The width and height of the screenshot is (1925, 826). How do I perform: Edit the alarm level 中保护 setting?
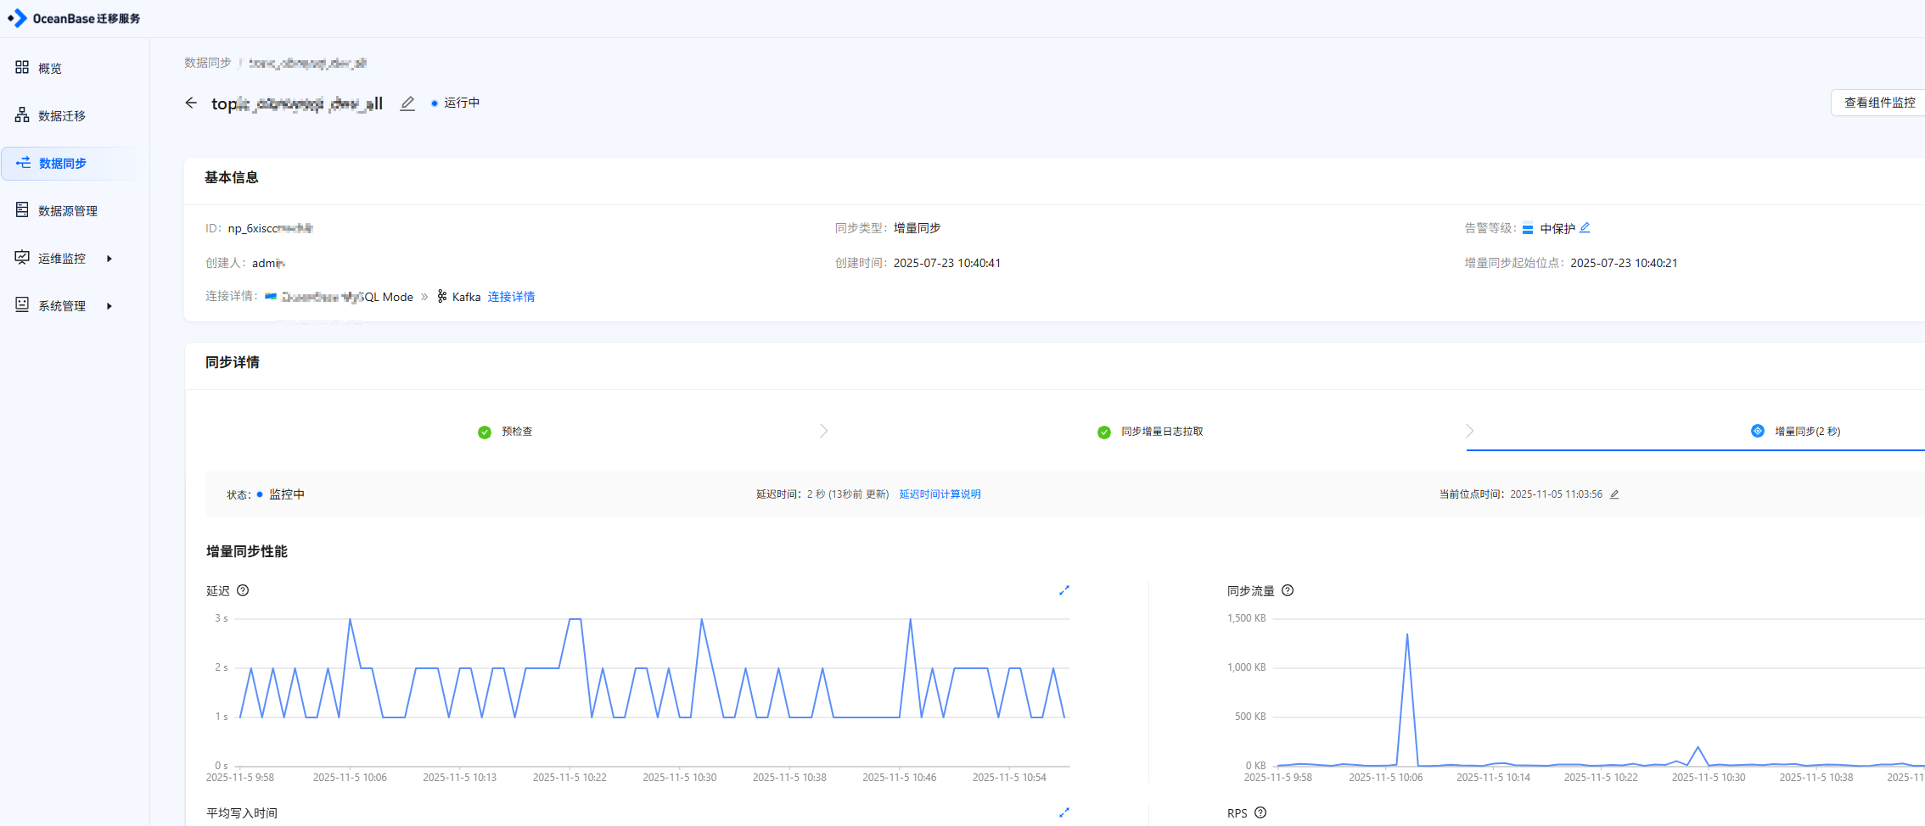[1585, 227]
